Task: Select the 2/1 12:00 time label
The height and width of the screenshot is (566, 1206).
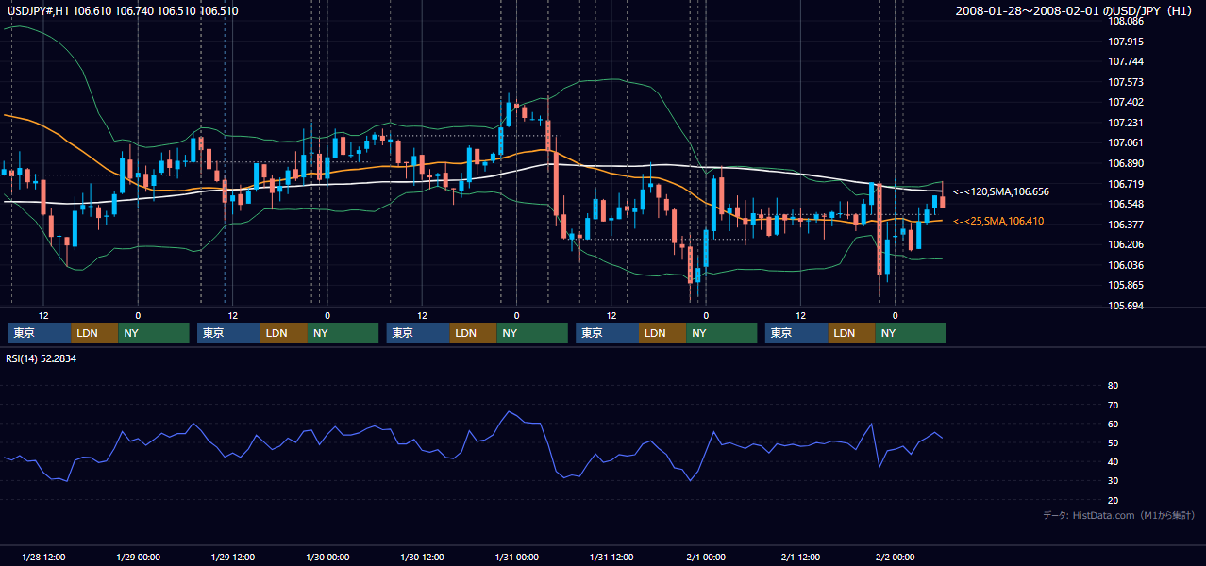Action: pyautogui.click(x=801, y=557)
